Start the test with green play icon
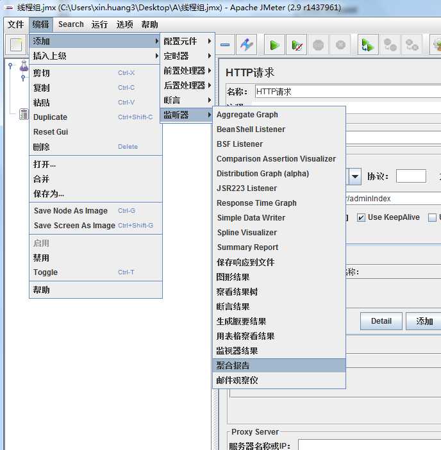 274,45
